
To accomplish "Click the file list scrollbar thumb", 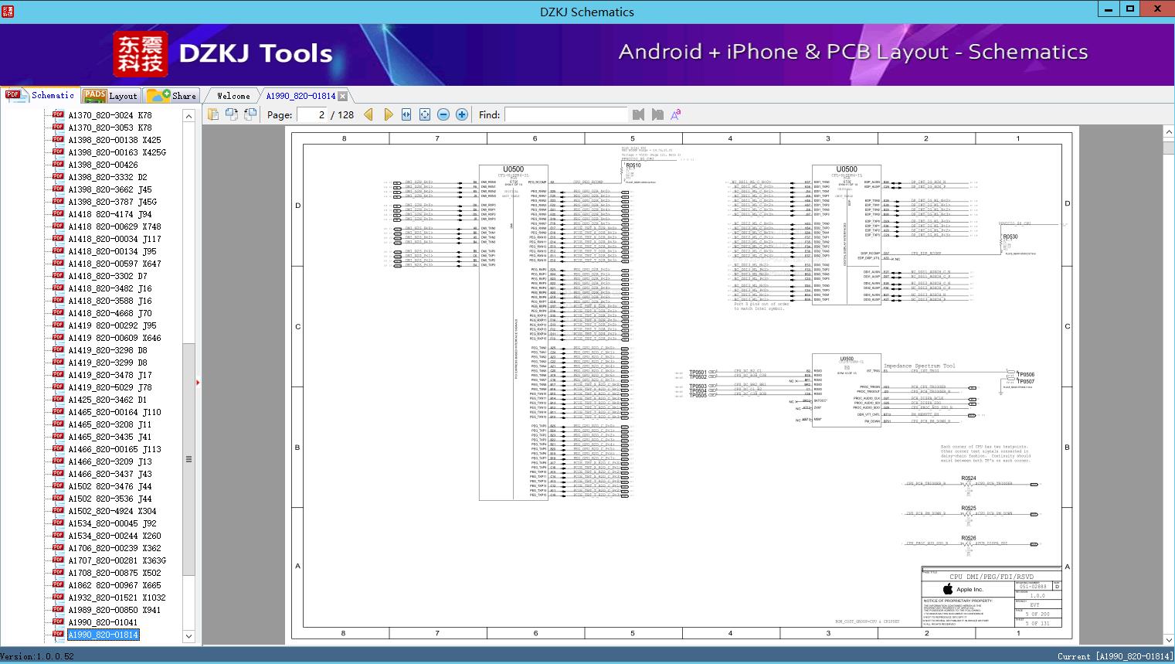I will coord(188,459).
